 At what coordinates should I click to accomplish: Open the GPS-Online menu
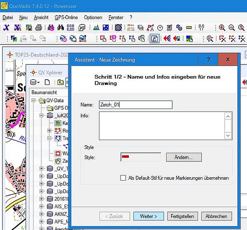click(x=66, y=17)
